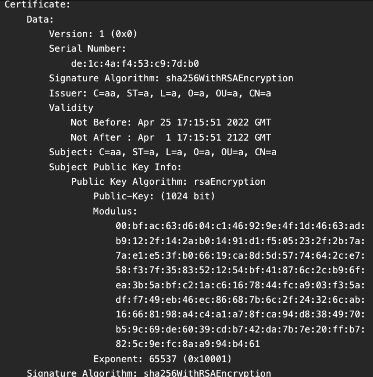This screenshot has width=373, height=377.
Task: Click the 'Subject Public Key Info:' label
Action: (x=115, y=167)
